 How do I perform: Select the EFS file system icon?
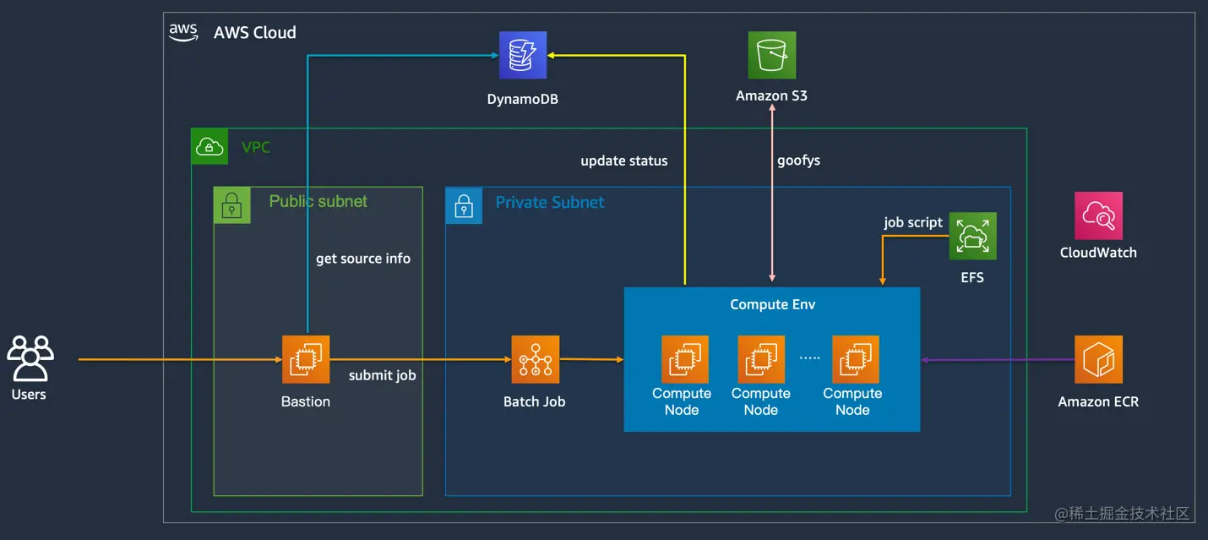[x=973, y=236]
